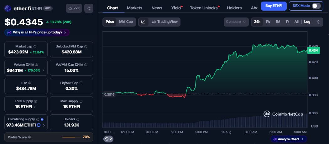329x144 pixels.
Task: Click Circulating supply info icon
Action: click(38, 120)
